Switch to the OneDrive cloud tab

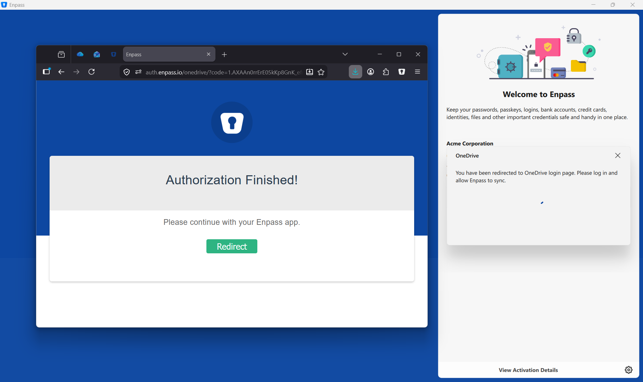(x=80, y=54)
